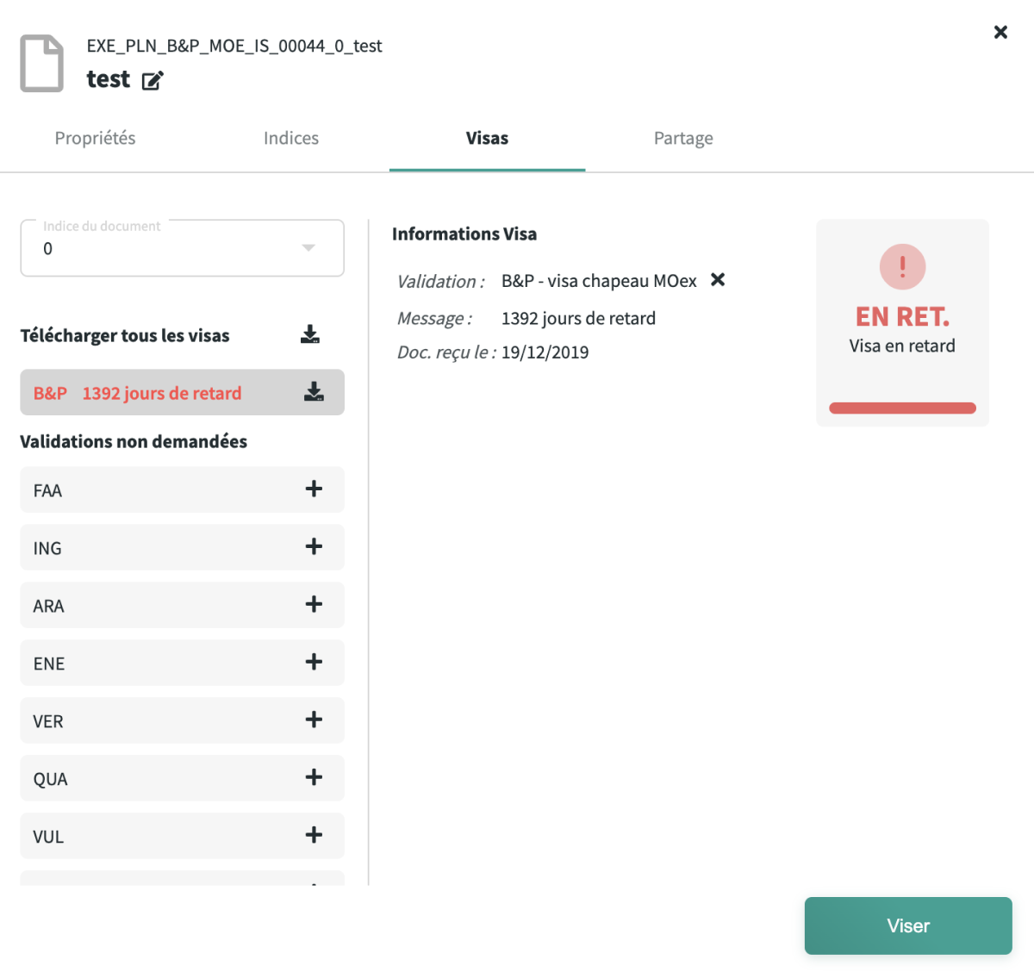Go to the Partage tab

point(683,138)
